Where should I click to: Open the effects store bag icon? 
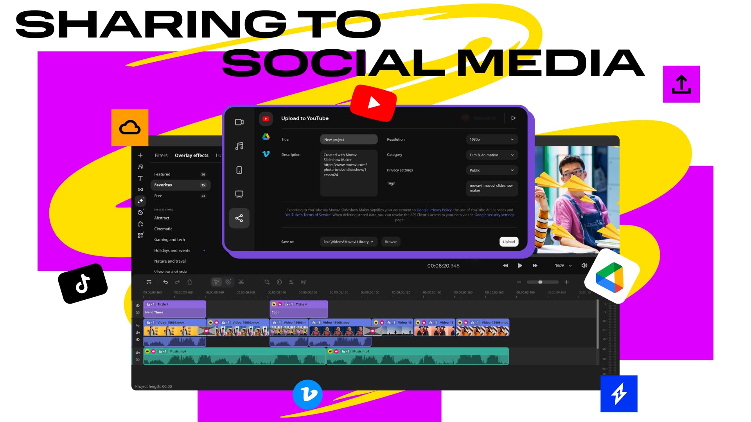[140, 224]
